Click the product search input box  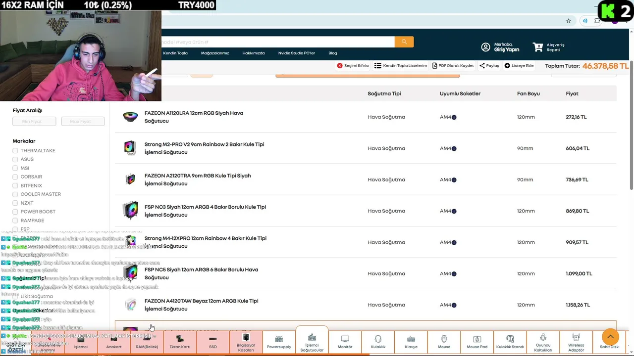(x=278, y=42)
